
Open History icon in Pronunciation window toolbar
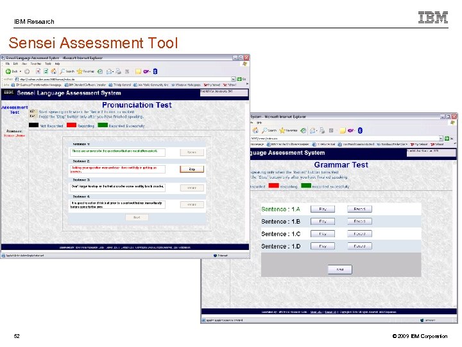click(x=100, y=71)
